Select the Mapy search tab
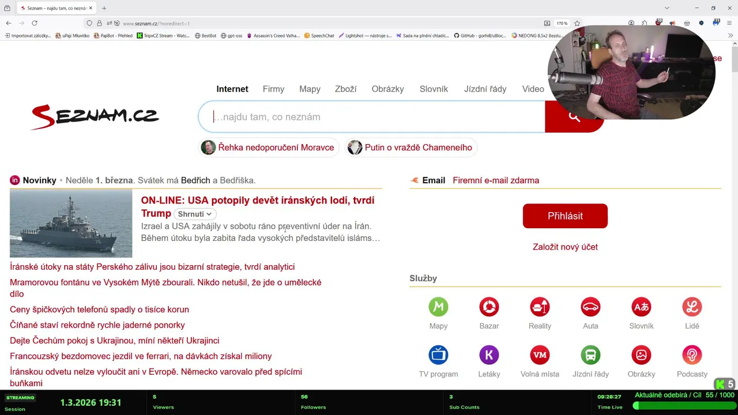The height and width of the screenshot is (415, 738). point(310,89)
